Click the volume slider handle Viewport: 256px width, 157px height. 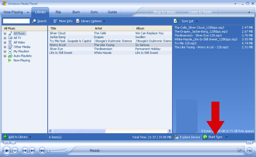click(x=48, y=151)
